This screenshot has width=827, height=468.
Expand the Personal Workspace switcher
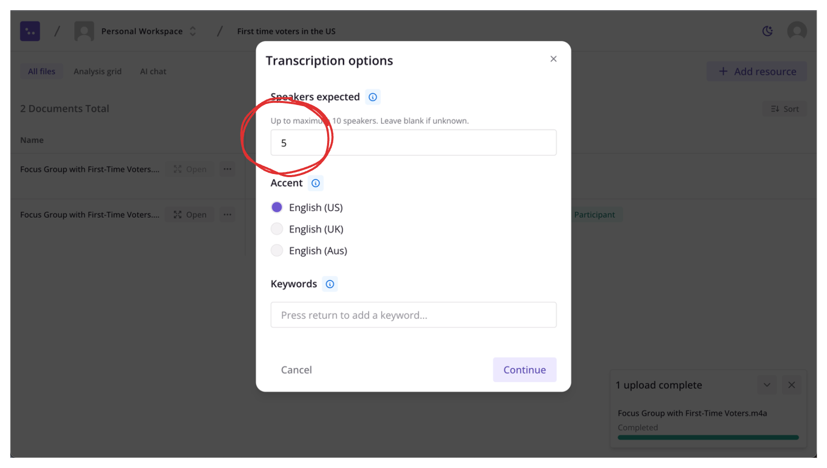pyautogui.click(x=193, y=31)
